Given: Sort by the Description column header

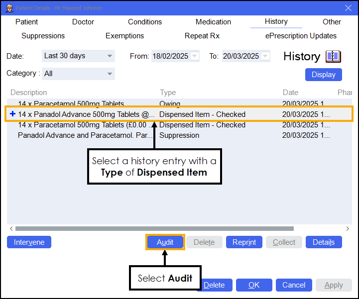Looking at the screenshot, I should [x=29, y=93].
